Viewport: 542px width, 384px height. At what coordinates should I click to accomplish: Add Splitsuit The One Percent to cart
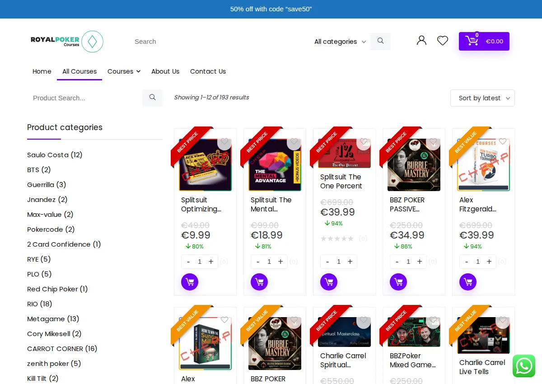329,282
